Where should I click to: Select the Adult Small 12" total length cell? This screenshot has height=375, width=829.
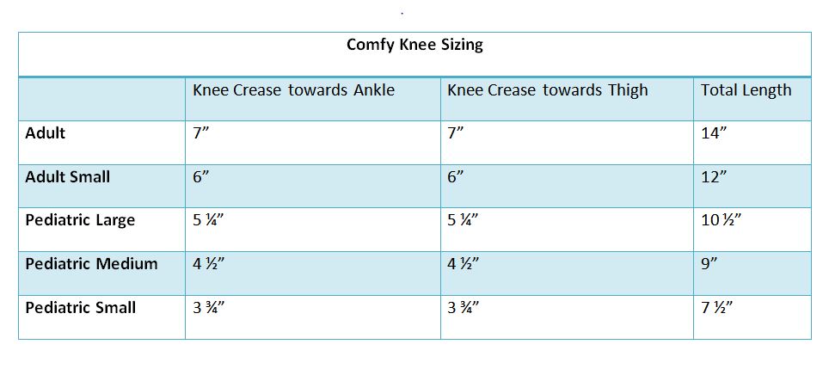coord(714,177)
